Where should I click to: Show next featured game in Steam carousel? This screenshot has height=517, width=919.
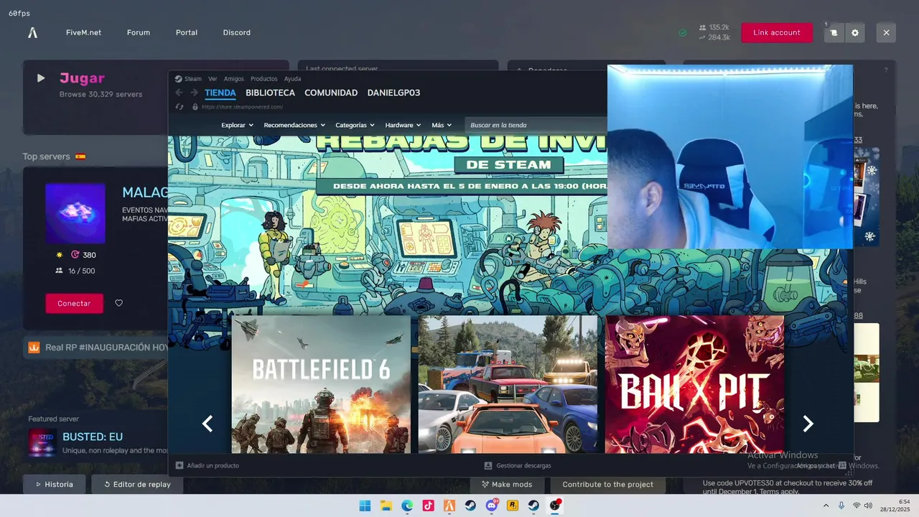808,424
